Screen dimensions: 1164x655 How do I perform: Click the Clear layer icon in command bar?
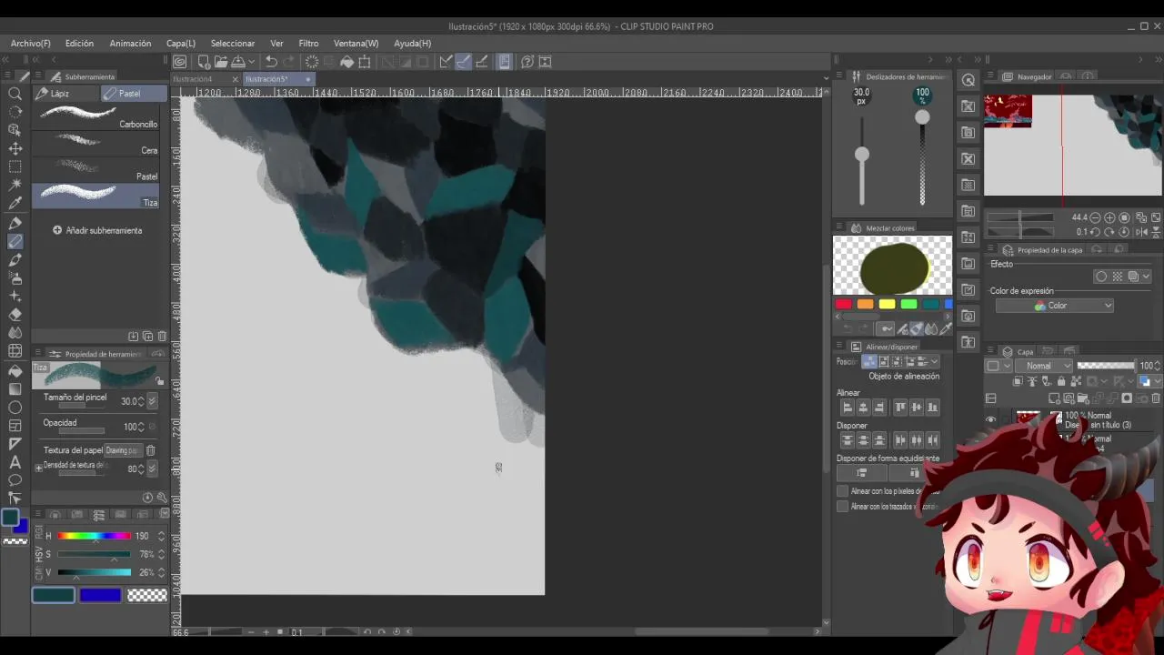click(312, 62)
